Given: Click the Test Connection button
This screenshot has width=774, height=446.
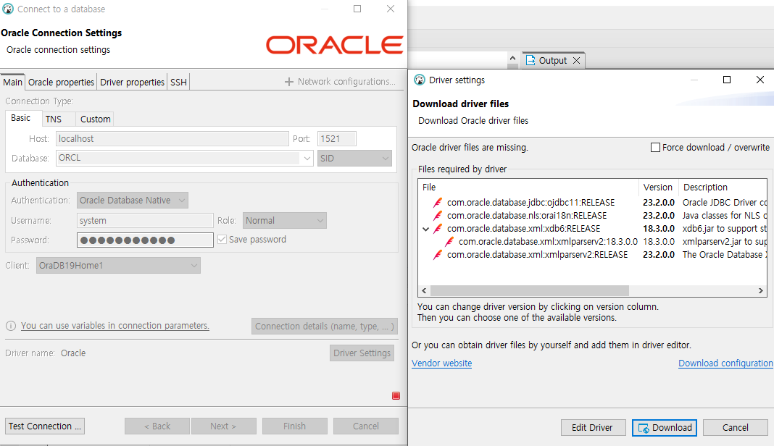Looking at the screenshot, I should [45, 426].
